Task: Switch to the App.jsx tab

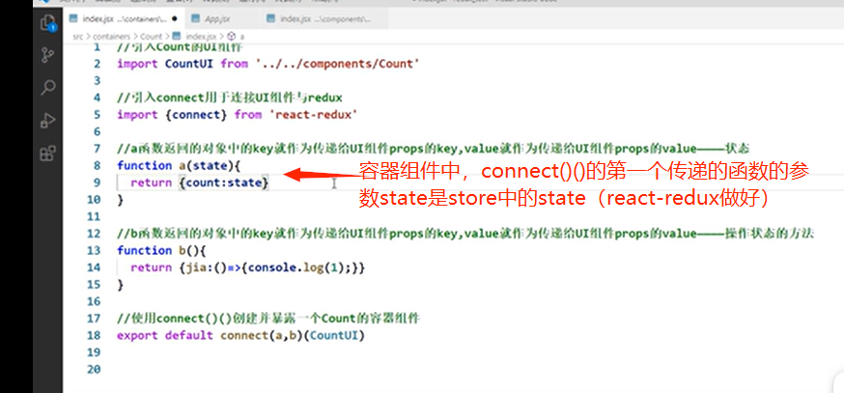Action: point(217,19)
